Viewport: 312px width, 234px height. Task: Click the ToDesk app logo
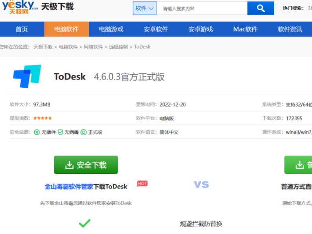(27, 76)
